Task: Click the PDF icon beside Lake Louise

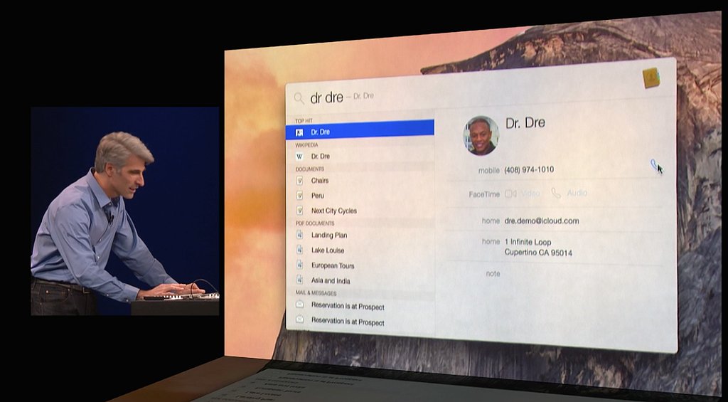Action: coord(300,250)
